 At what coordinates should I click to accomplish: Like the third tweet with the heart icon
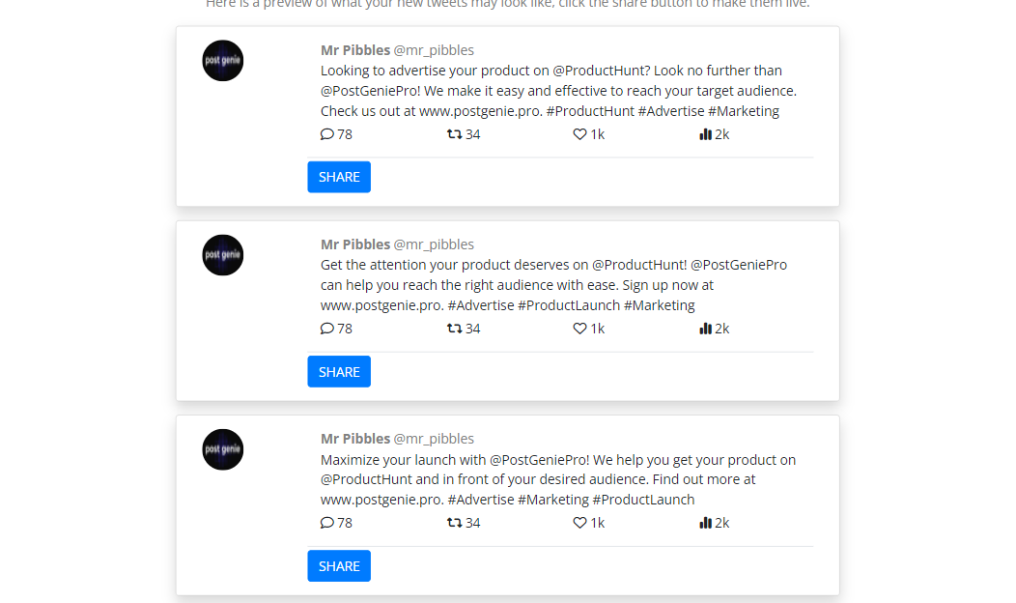(x=579, y=523)
